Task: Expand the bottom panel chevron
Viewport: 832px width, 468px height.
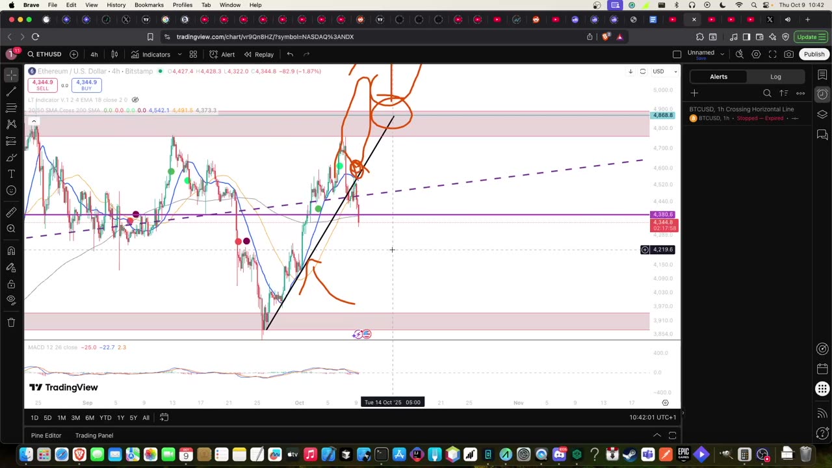Action: tap(657, 435)
